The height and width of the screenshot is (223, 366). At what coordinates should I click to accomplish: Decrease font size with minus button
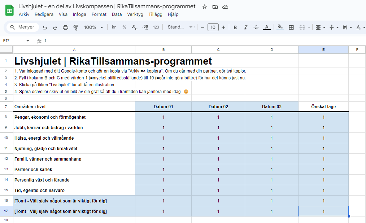click(202, 27)
